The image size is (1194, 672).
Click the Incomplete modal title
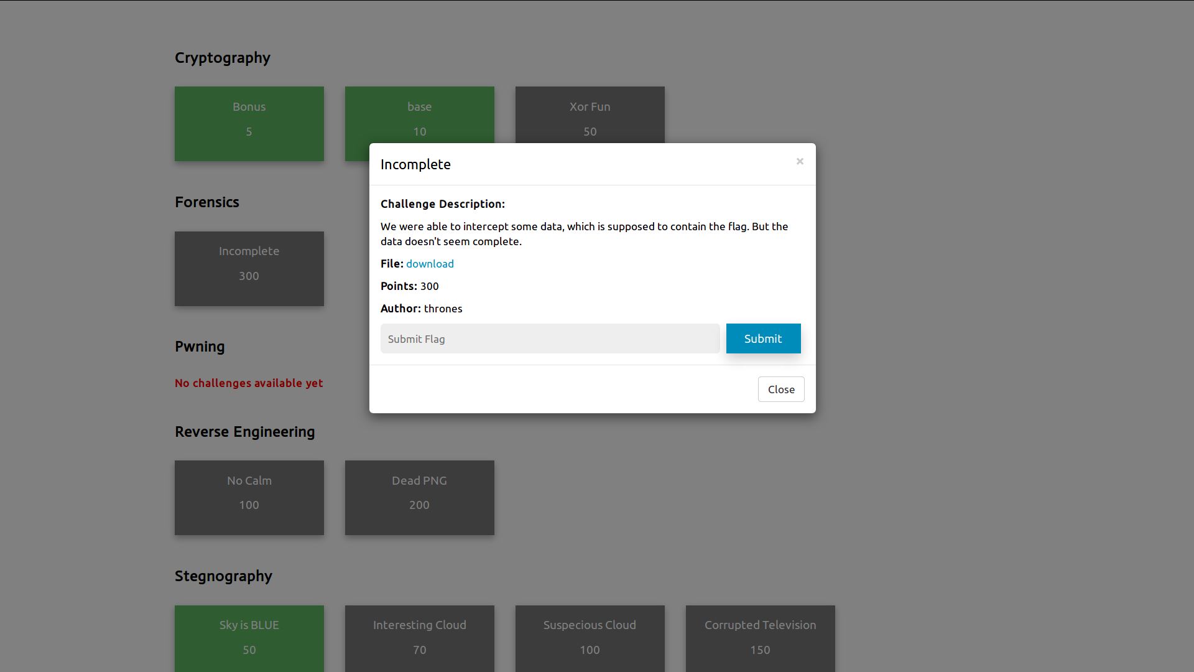[415, 164]
